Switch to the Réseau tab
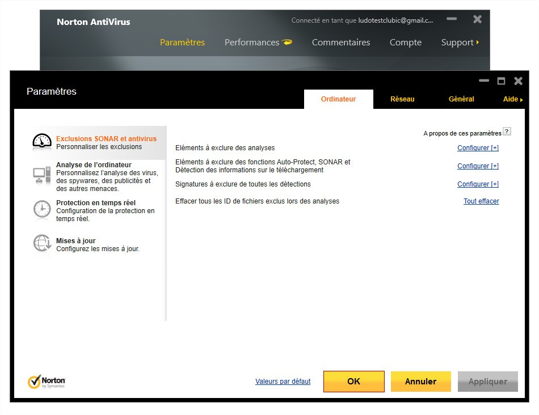The width and height of the screenshot is (539, 415). [402, 99]
